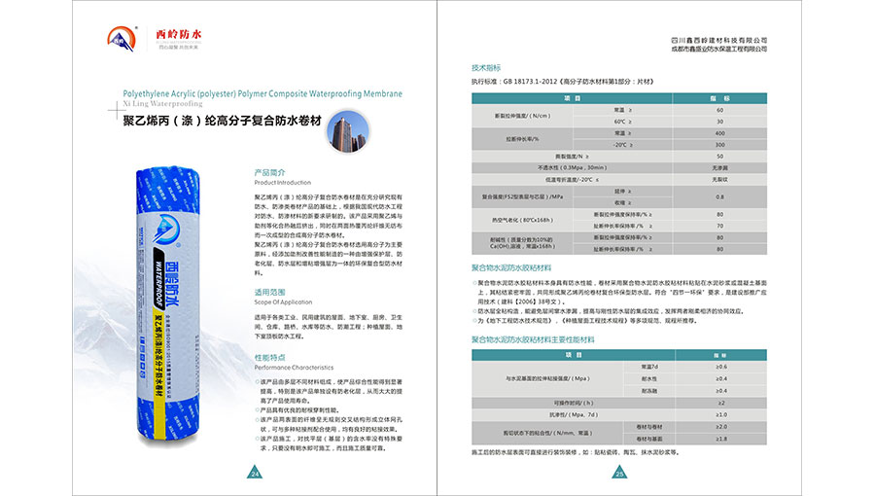Click the 不透水性 (0.3Mpa, 30min) row

tap(572, 168)
